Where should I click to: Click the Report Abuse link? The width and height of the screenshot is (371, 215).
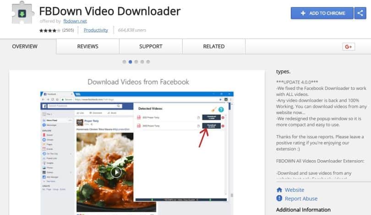301,199
